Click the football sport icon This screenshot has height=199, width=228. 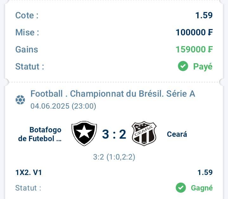click(20, 100)
